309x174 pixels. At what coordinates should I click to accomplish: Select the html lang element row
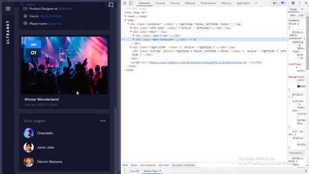[204, 13]
